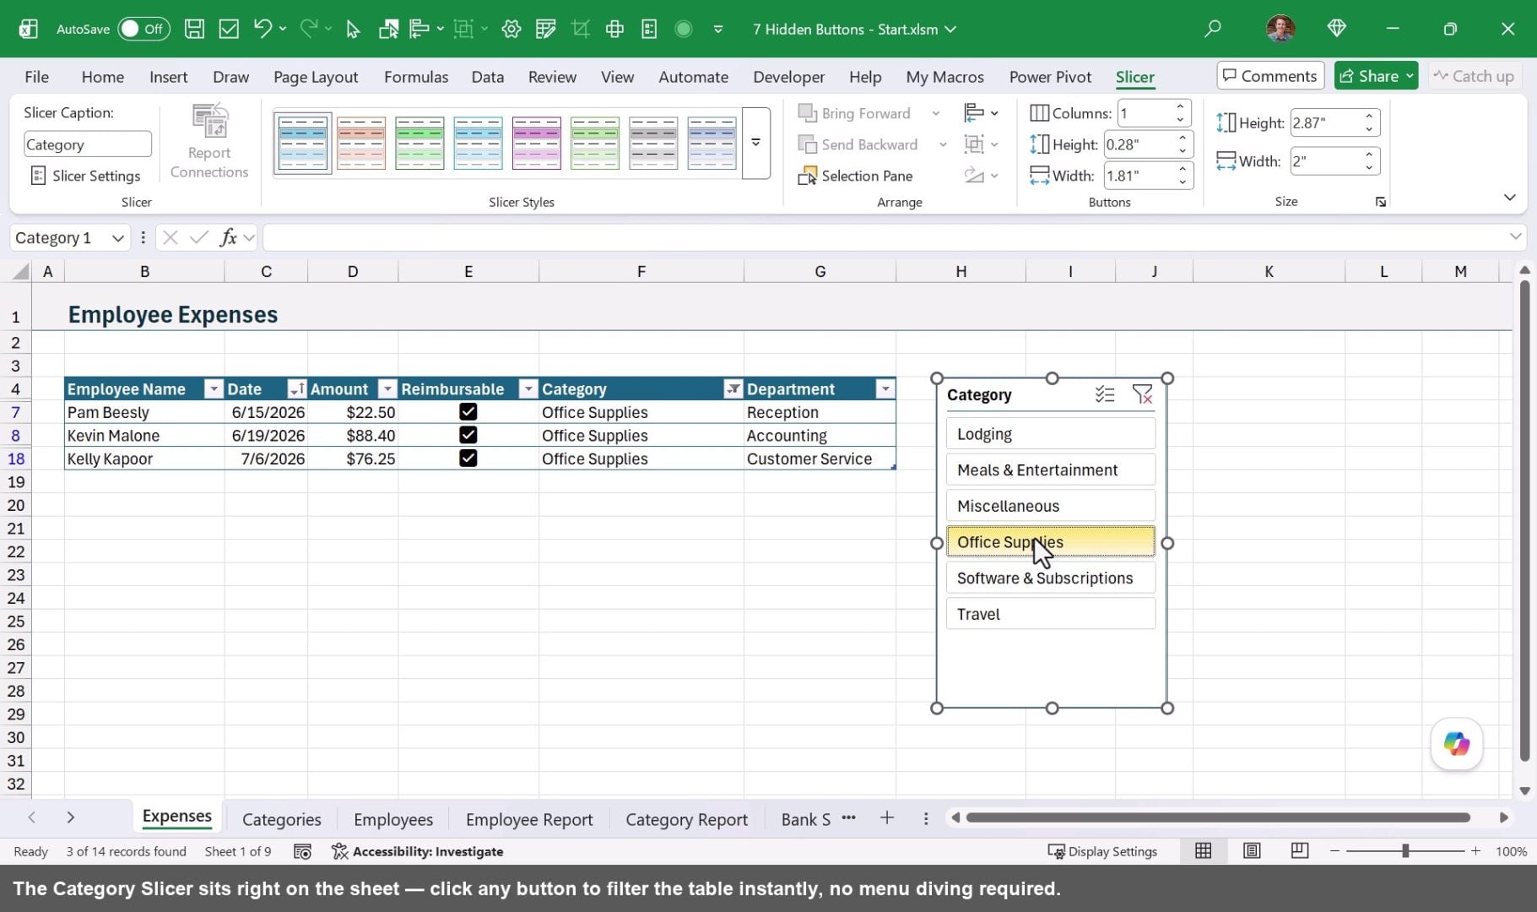Viewport: 1537px width, 912px height.
Task: Expand the Share button dropdown
Action: point(1410,76)
